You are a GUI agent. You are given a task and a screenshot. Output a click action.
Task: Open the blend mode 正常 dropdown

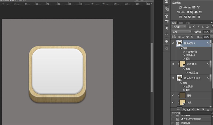pyautogui.click(x=181, y=32)
